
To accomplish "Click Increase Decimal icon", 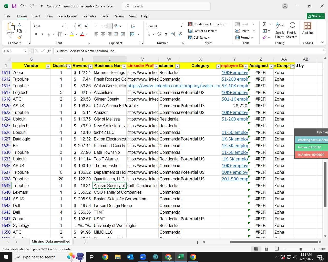I will (173, 34).
